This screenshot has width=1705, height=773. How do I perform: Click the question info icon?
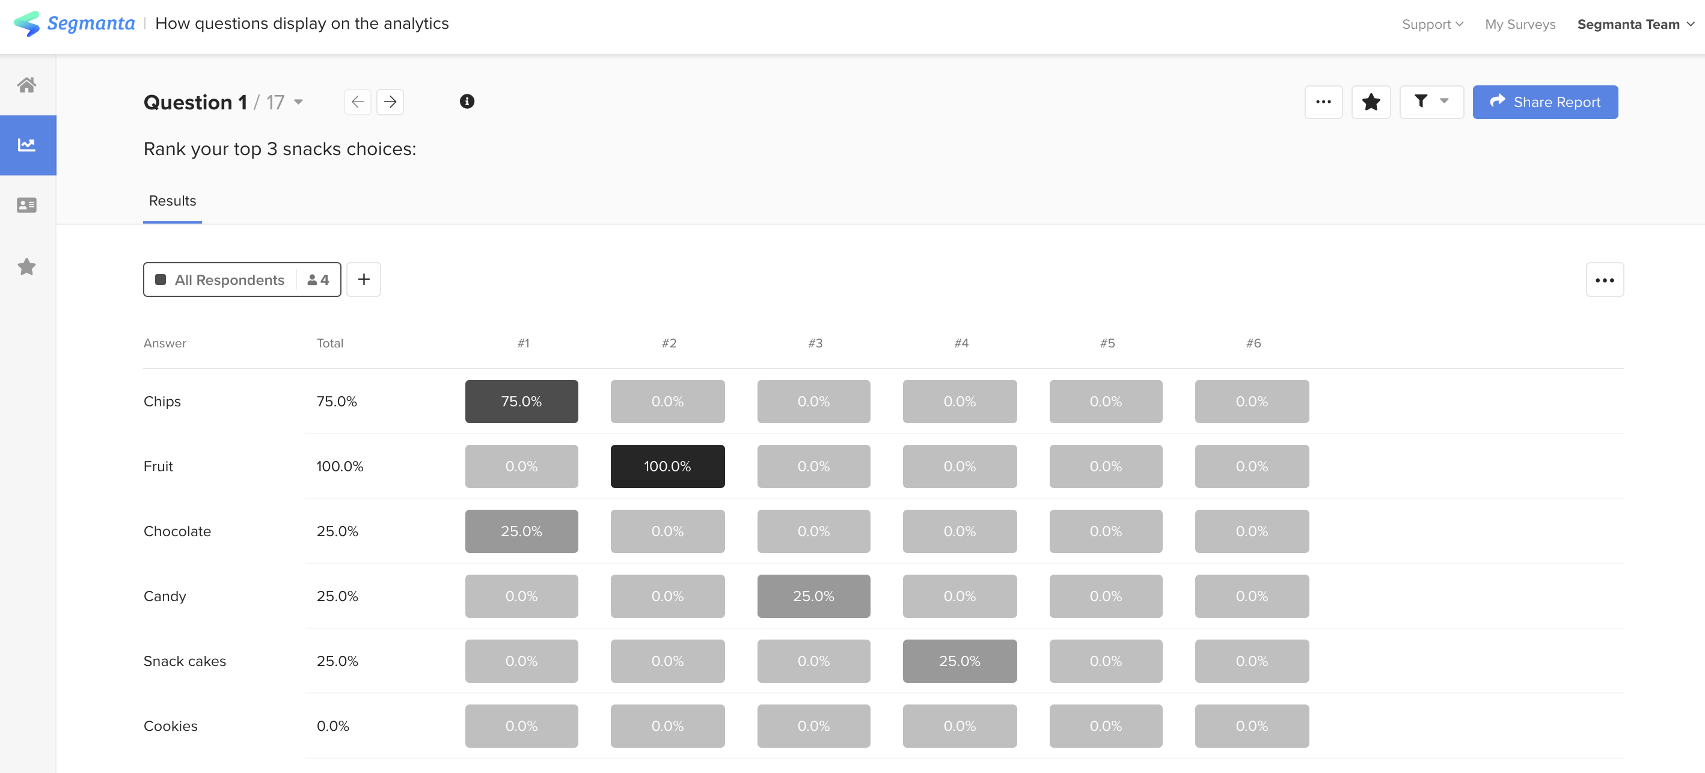tap(467, 101)
